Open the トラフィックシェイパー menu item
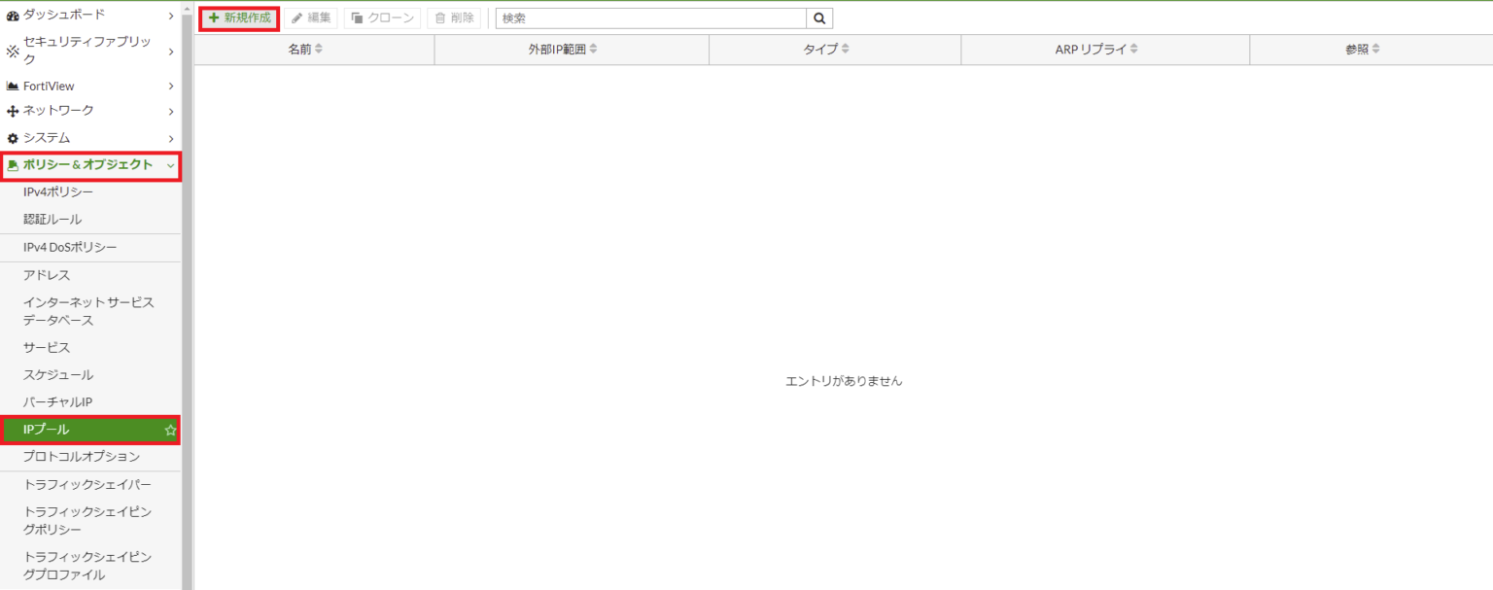Screen dimensions: 1493x590 87,485
